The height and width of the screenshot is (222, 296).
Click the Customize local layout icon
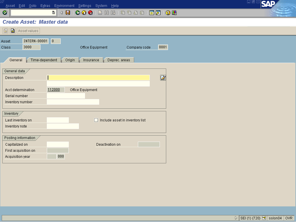pos(174,13)
